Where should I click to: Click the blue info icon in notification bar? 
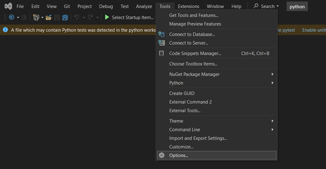click(5, 30)
